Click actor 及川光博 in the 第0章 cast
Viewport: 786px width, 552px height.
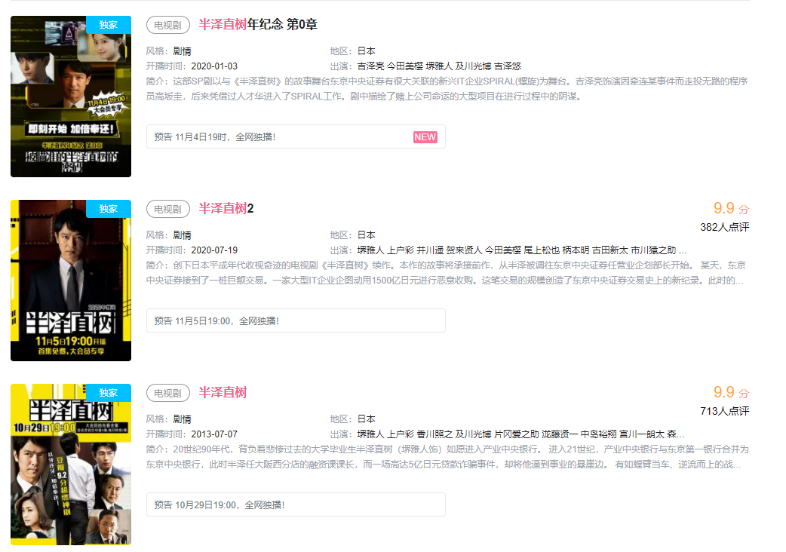coord(473,66)
